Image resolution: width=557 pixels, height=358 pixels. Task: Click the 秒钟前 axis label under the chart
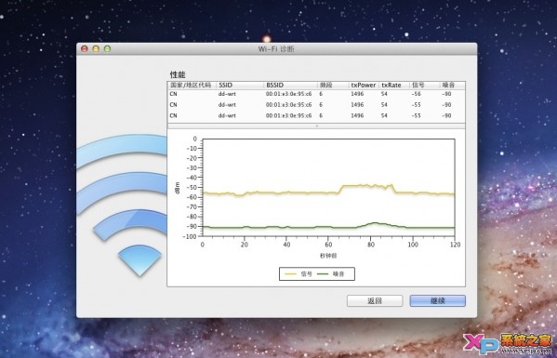pos(328,256)
